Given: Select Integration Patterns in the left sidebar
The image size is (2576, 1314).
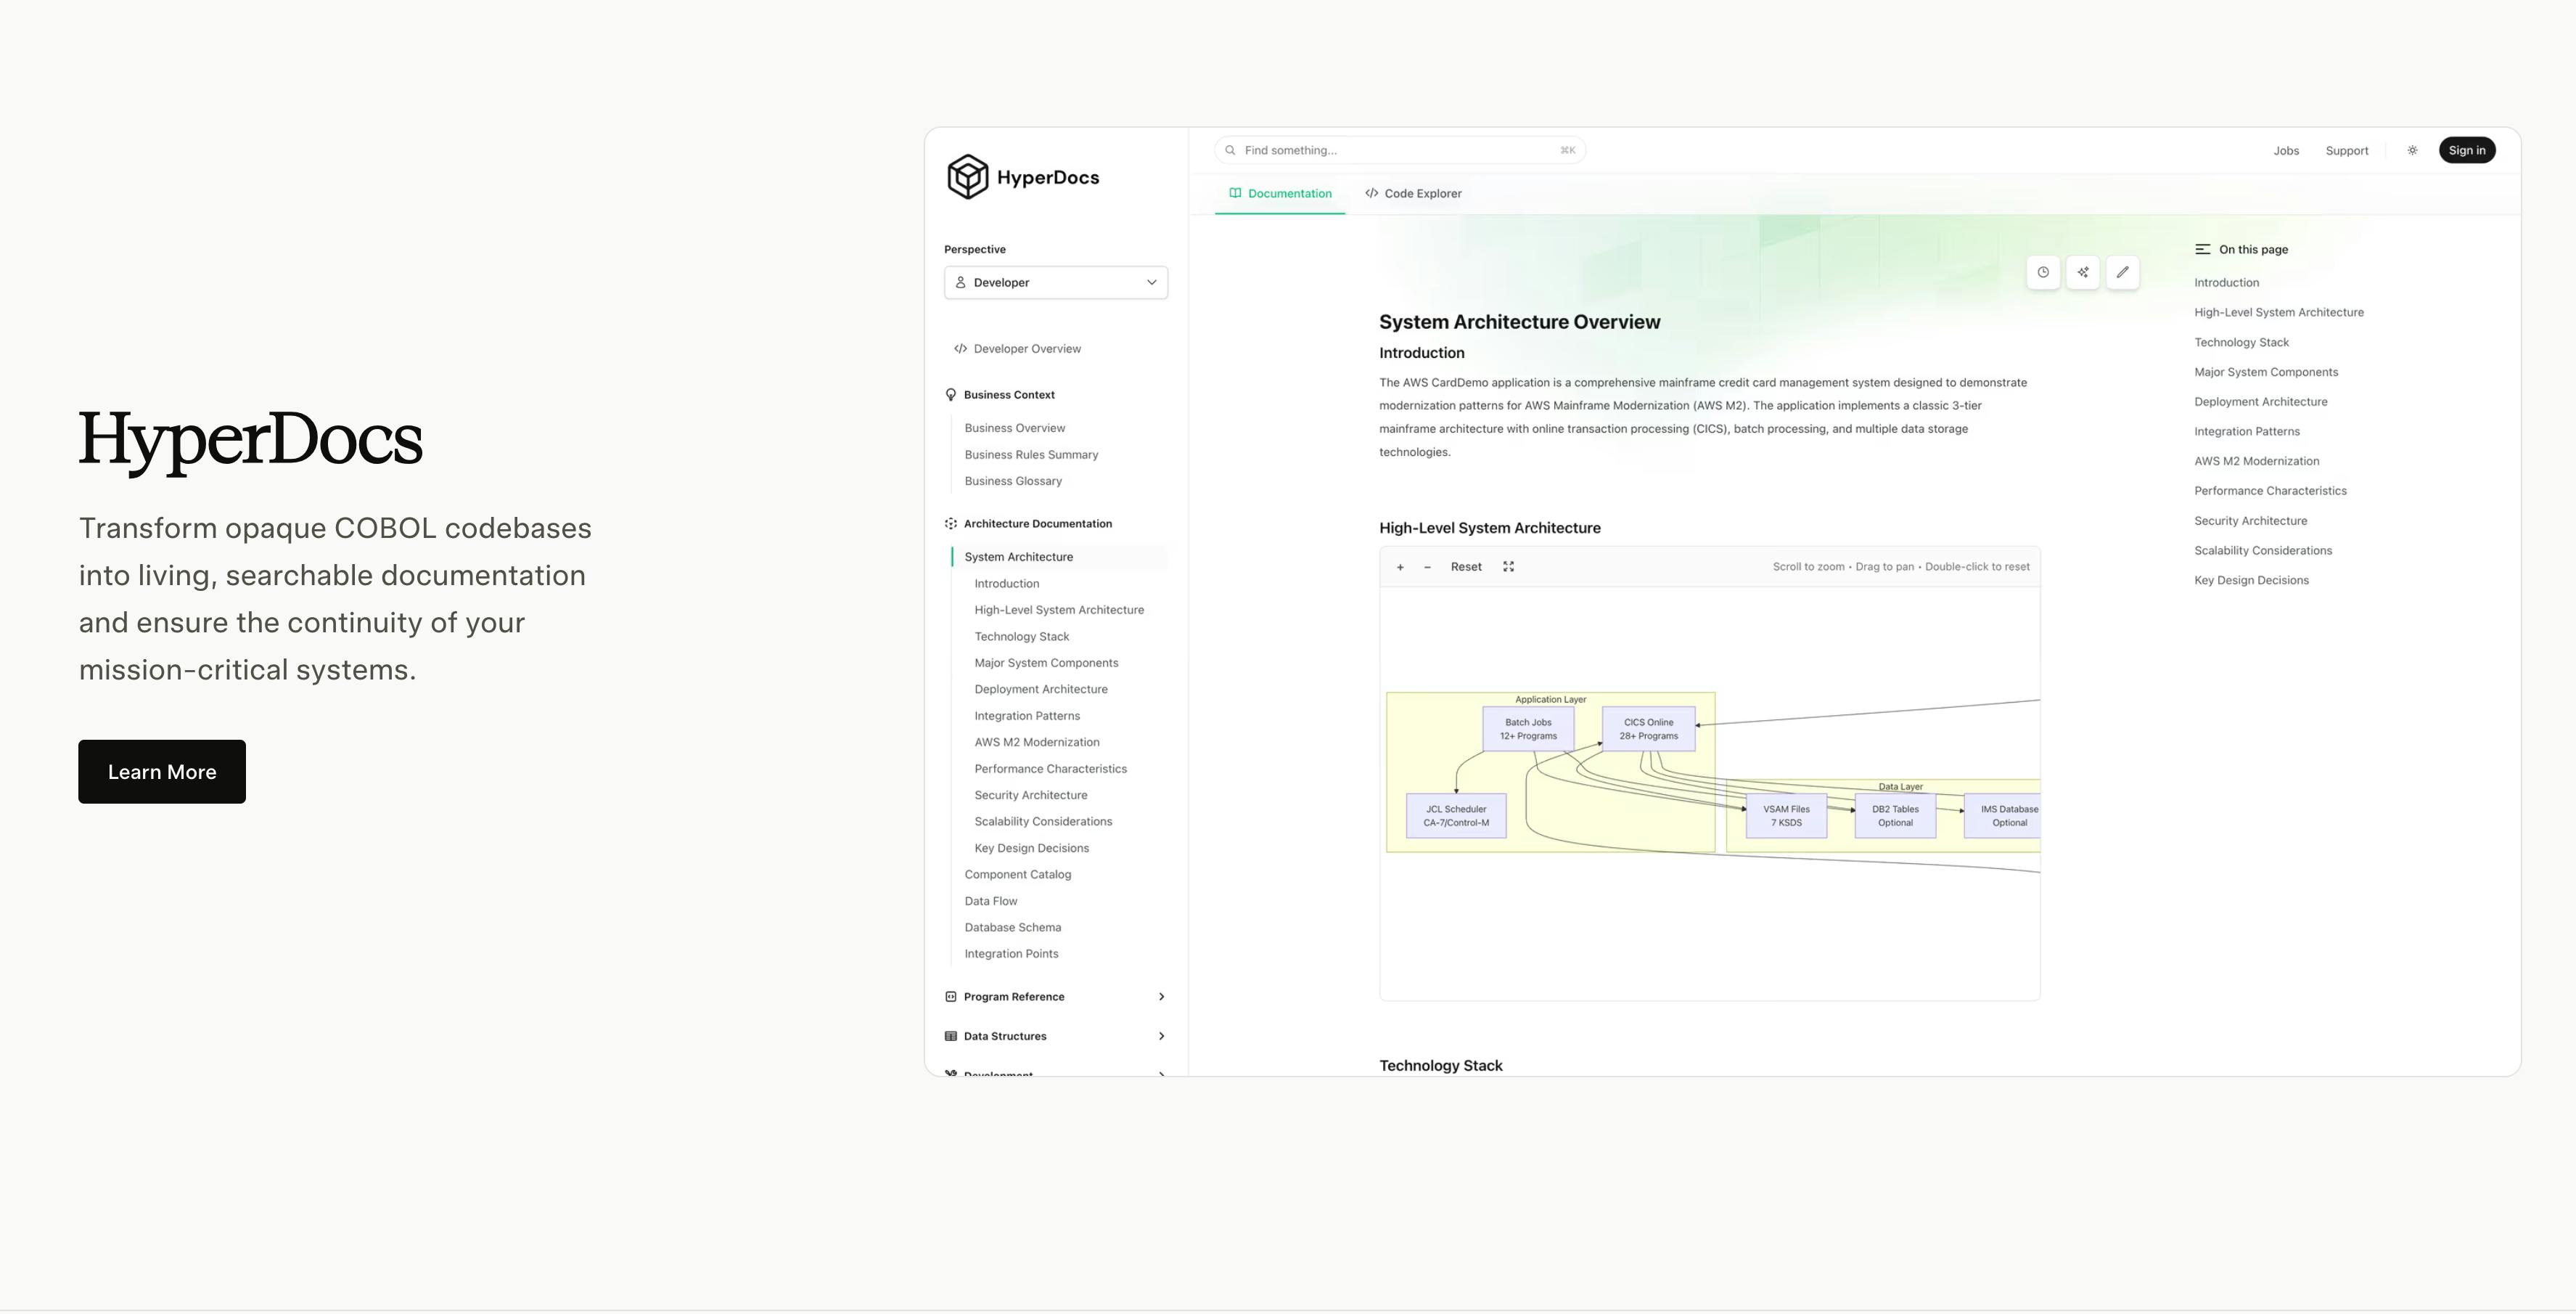Looking at the screenshot, I should pos(1027,717).
